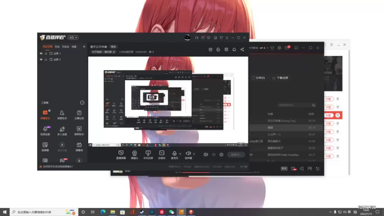Click the user avatar in live companion title bar
Image resolution: width=384 pixels, height=216 pixels.
pyautogui.click(x=187, y=37)
